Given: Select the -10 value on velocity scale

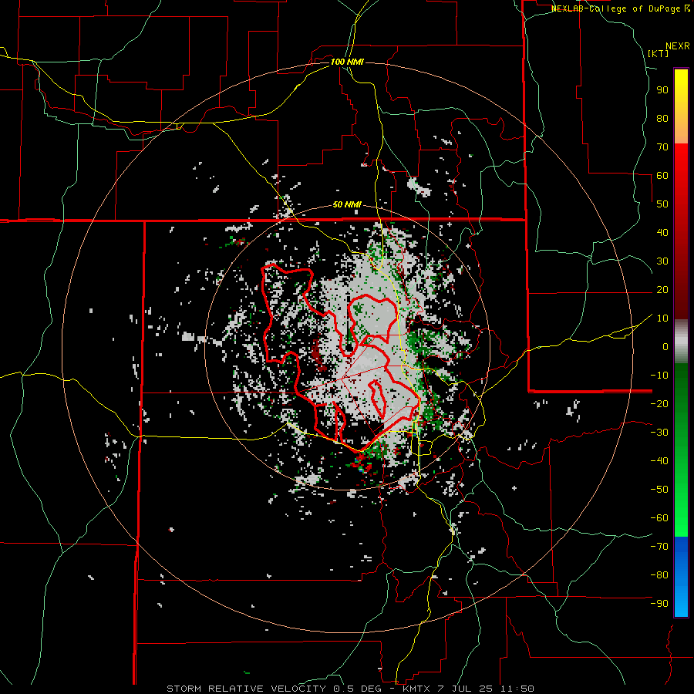Looking at the screenshot, I should (x=659, y=376).
